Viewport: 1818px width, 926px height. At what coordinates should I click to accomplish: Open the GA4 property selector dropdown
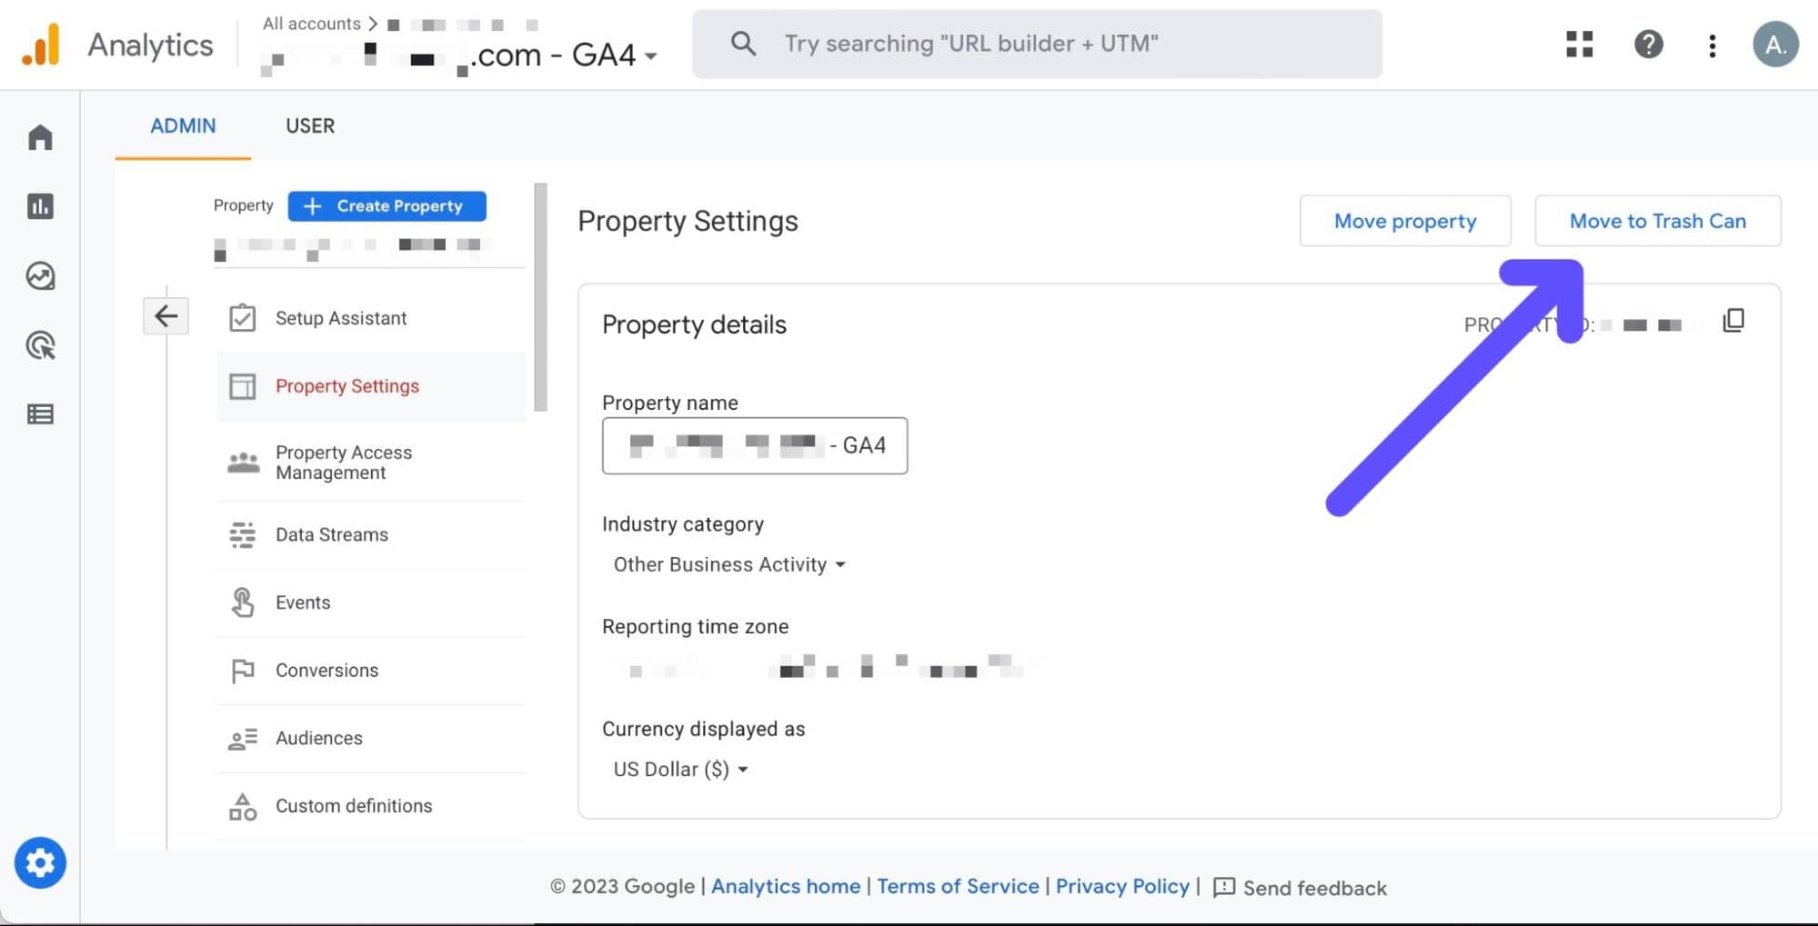click(x=651, y=55)
